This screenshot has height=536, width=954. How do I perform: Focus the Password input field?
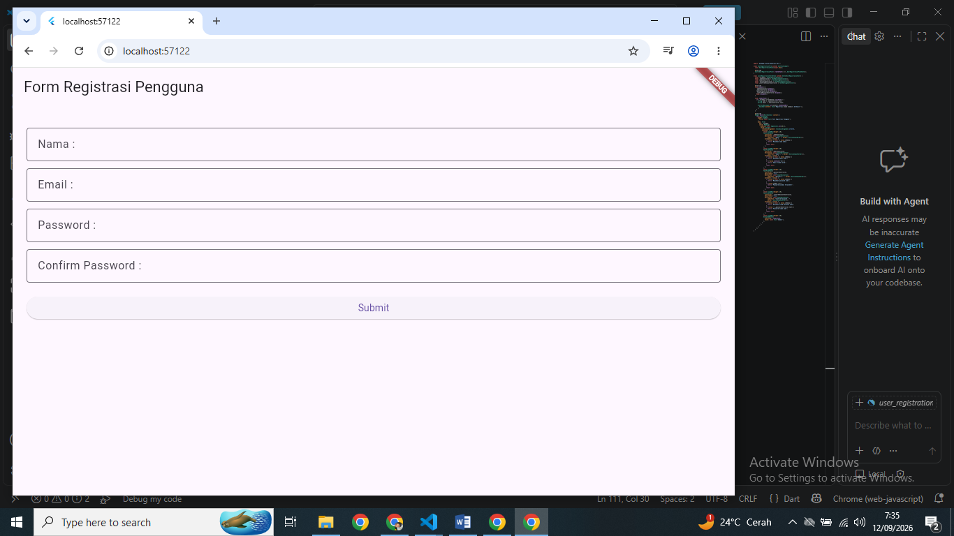[x=374, y=225]
